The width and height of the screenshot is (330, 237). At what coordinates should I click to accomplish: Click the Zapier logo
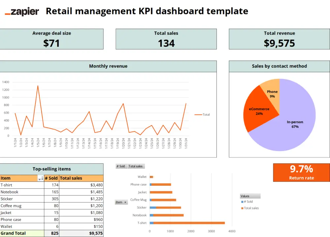point(21,11)
